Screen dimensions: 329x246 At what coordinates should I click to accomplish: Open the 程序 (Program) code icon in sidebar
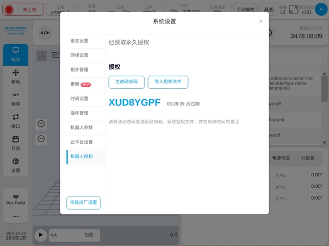[x=16, y=99]
